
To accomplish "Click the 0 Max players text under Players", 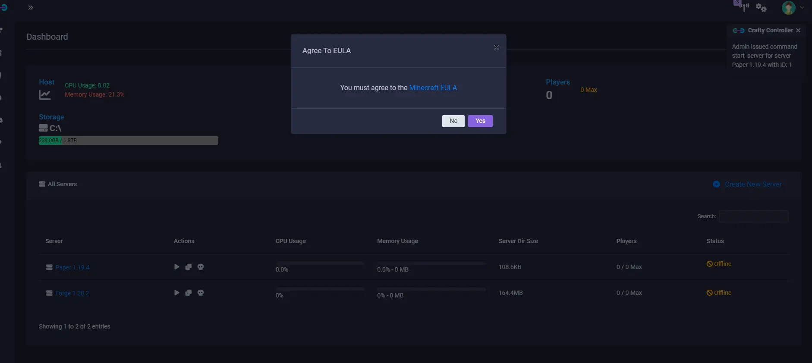I will tap(589, 90).
